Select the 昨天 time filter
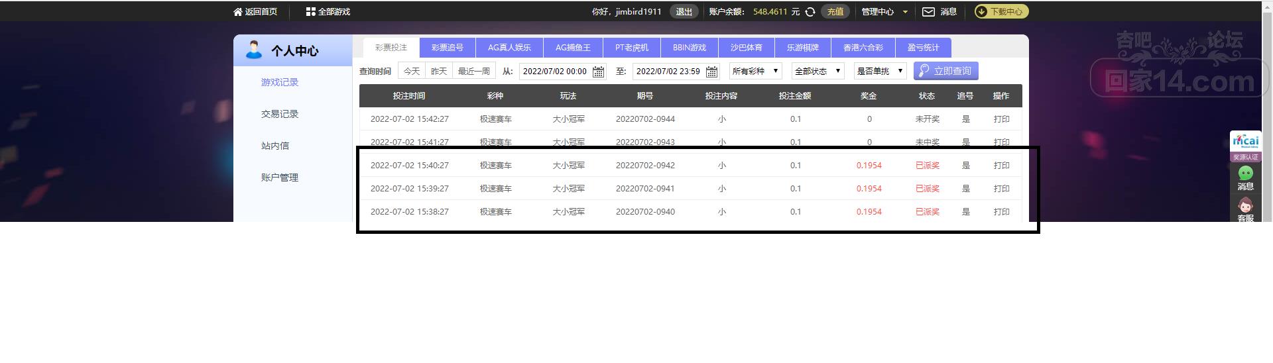 point(439,71)
